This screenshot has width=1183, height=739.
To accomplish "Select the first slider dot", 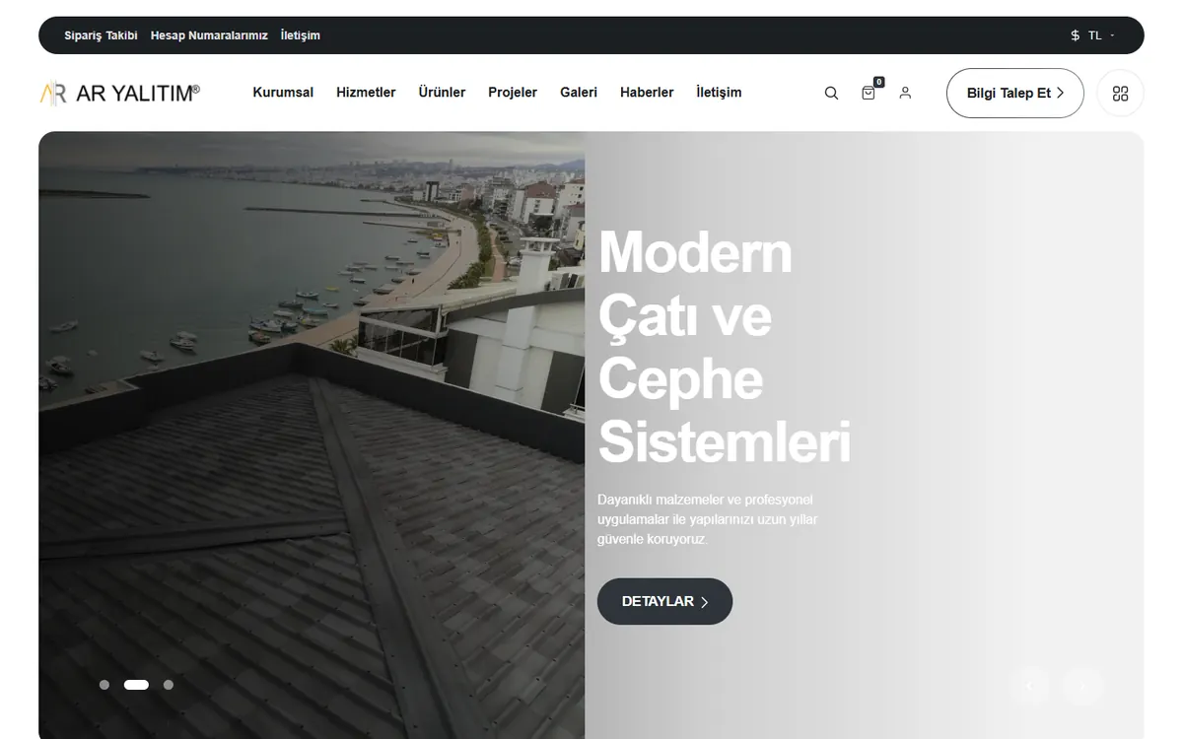I will click(104, 685).
